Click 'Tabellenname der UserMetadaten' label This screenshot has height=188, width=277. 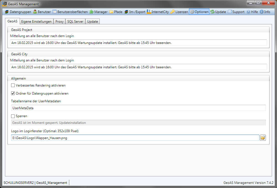36,101
